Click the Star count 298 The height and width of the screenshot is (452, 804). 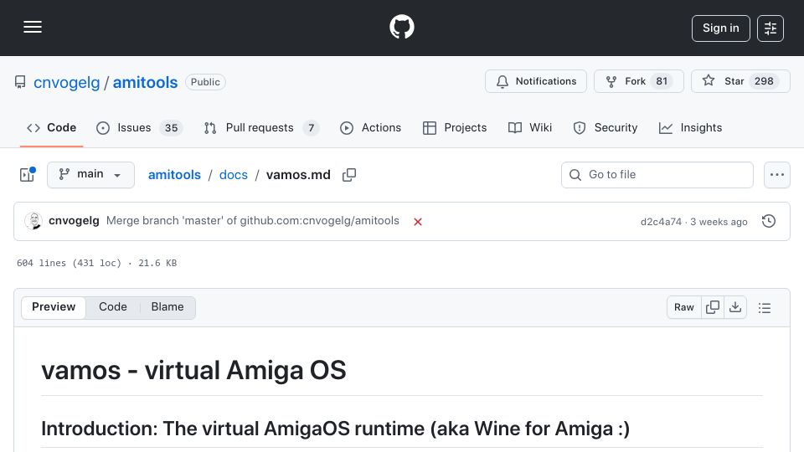click(x=764, y=81)
